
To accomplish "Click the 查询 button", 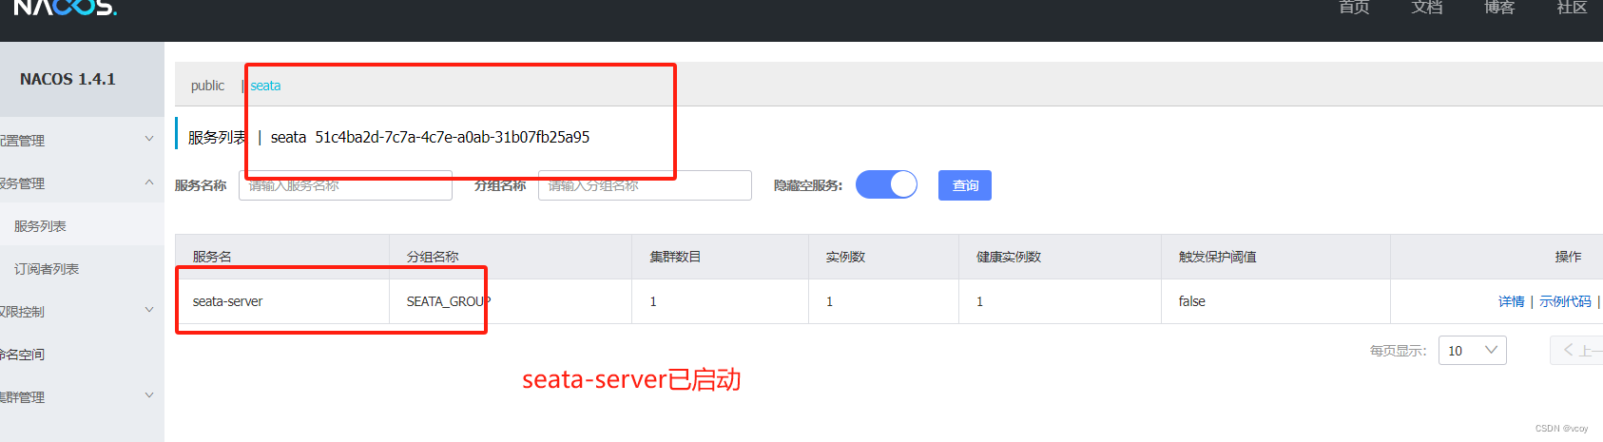I will point(965,185).
